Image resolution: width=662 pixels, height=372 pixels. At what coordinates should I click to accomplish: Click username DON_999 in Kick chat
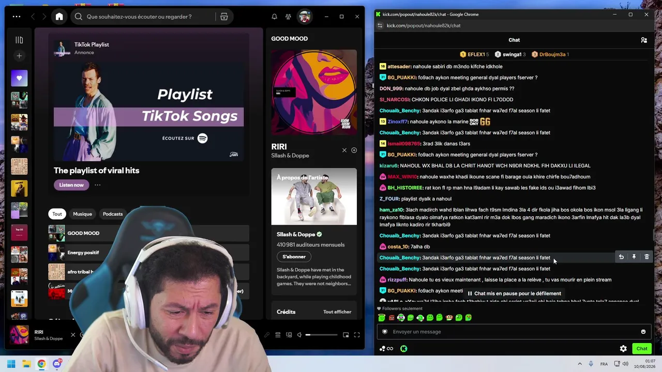tap(391, 89)
